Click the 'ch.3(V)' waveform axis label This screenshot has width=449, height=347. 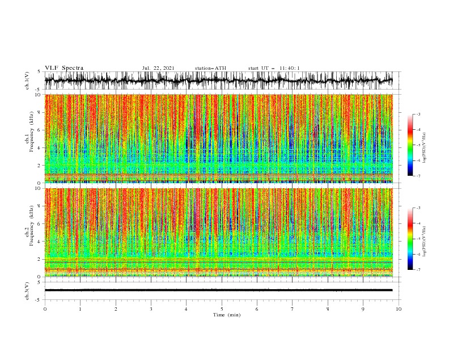(x=27, y=291)
